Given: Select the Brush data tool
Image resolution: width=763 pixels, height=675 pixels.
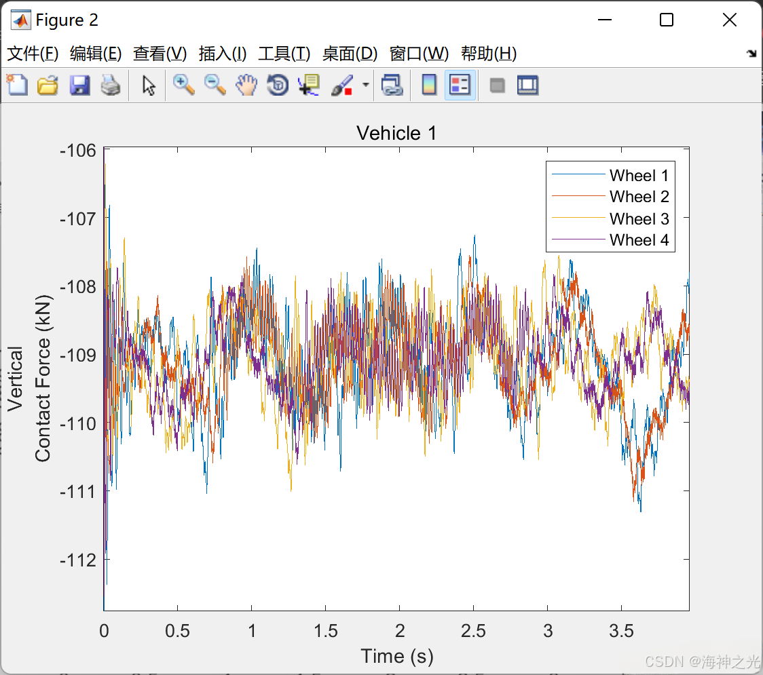Looking at the screenshot, I should click(341, 85).
